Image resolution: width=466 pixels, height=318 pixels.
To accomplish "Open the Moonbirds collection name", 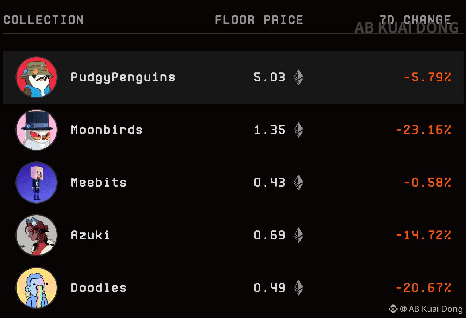I will [x=107, y=130].
